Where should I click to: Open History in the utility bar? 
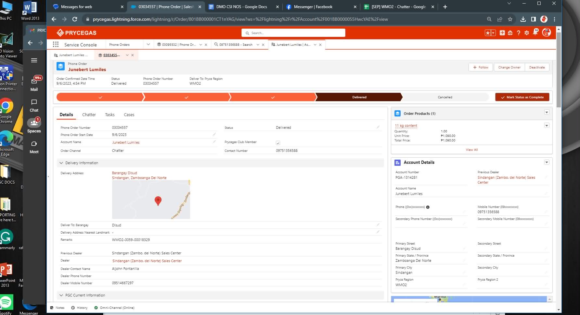79,308
